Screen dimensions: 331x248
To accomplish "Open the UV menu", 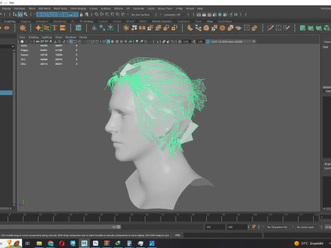I will point(128,8).
